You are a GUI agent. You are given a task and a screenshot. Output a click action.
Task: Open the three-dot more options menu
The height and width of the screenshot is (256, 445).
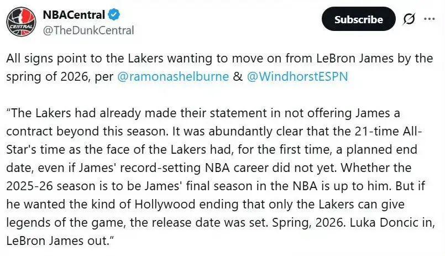tap(429, 18)
